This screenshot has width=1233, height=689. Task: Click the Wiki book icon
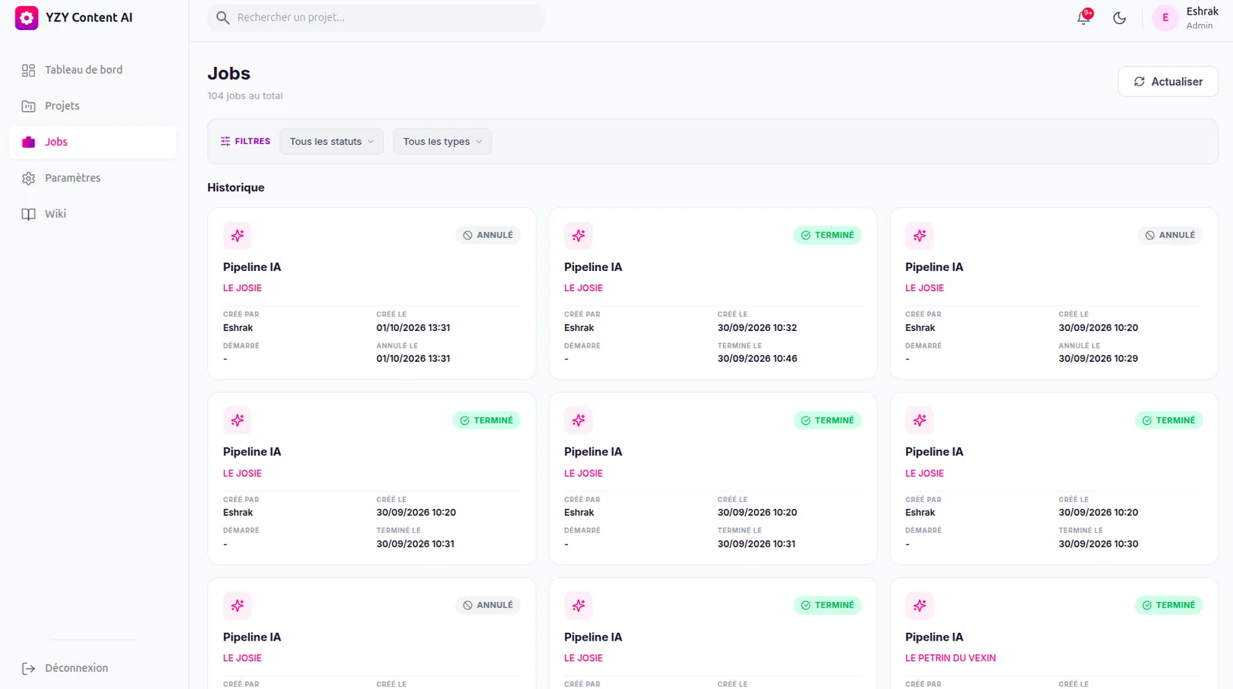tap(29, 214)
